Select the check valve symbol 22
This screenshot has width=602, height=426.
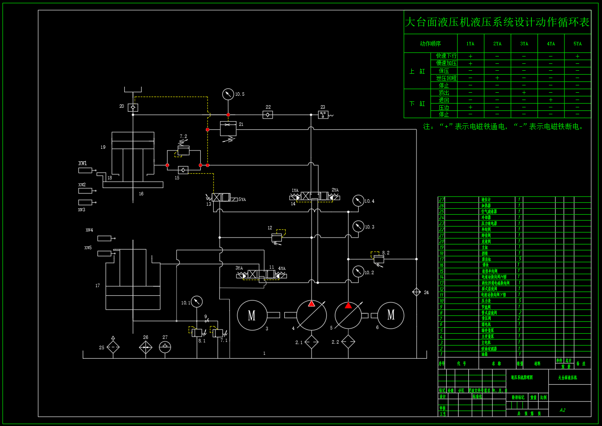pos(268,114)
